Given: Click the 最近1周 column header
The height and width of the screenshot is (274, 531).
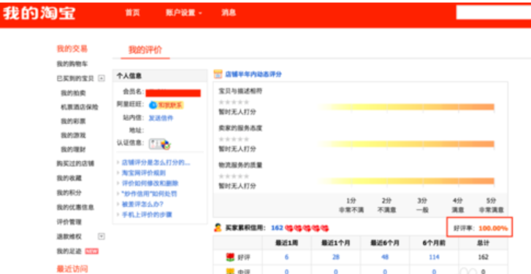Looking at the screenshot, I should (x=286, y=243).
